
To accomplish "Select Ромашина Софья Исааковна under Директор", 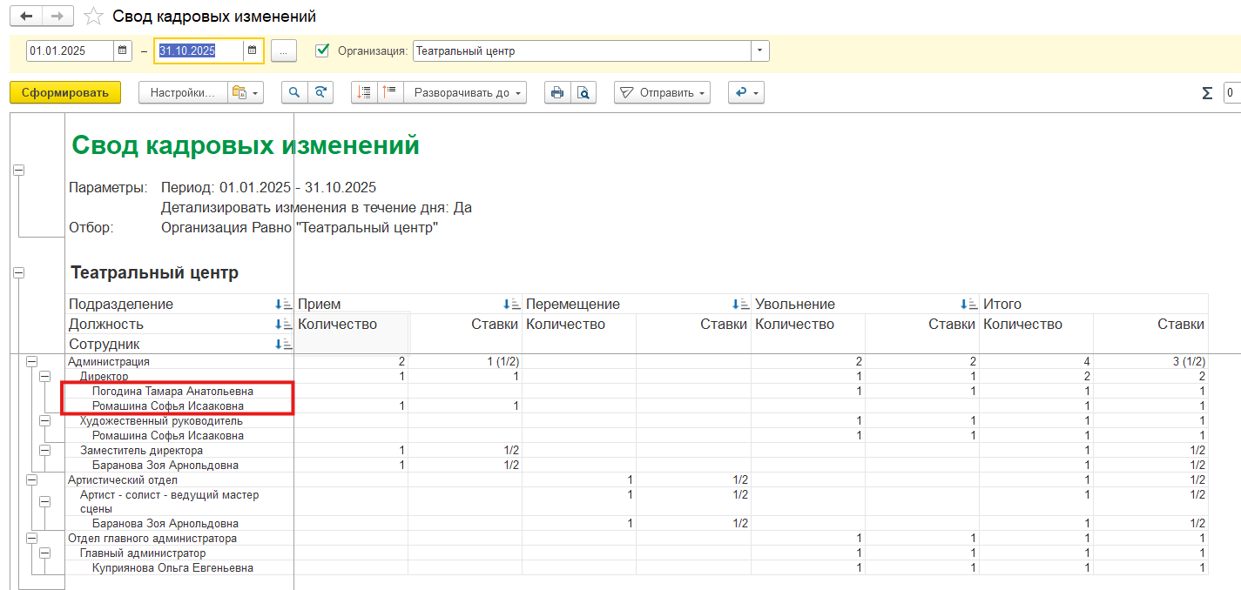I will (x=167, y=406).
